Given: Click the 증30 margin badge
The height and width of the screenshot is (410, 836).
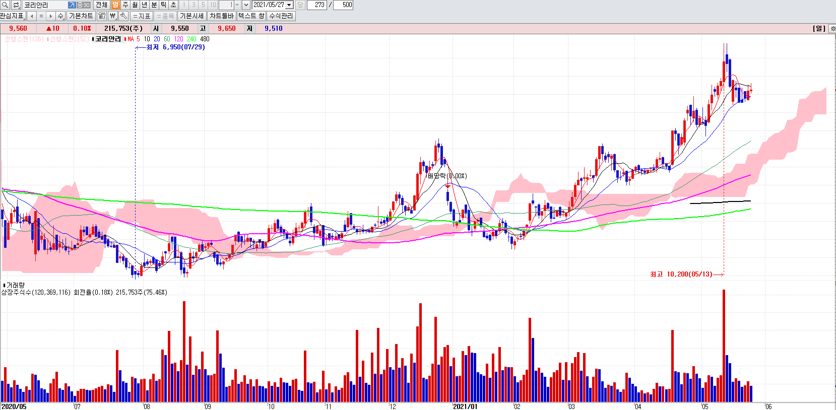Looking at the screenshot, I should point(83,5).
